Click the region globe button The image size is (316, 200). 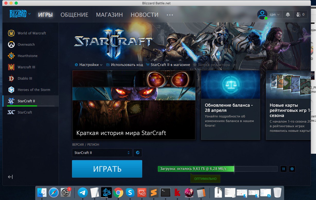click(x=138, y=153)
